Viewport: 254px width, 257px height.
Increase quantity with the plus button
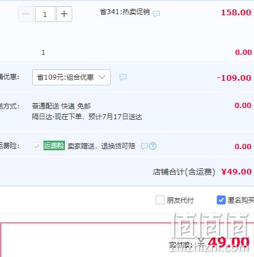(64, 14)
